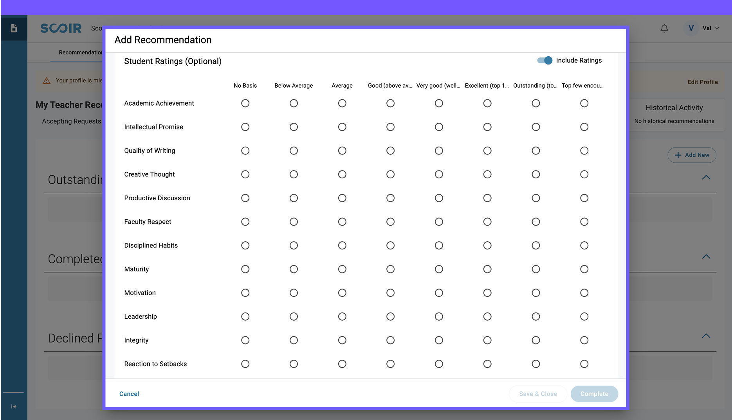Click the Student Ratings (Optional) heading
Image resolution: width=732 pixels, height=420 pixels.
[173, 61]
